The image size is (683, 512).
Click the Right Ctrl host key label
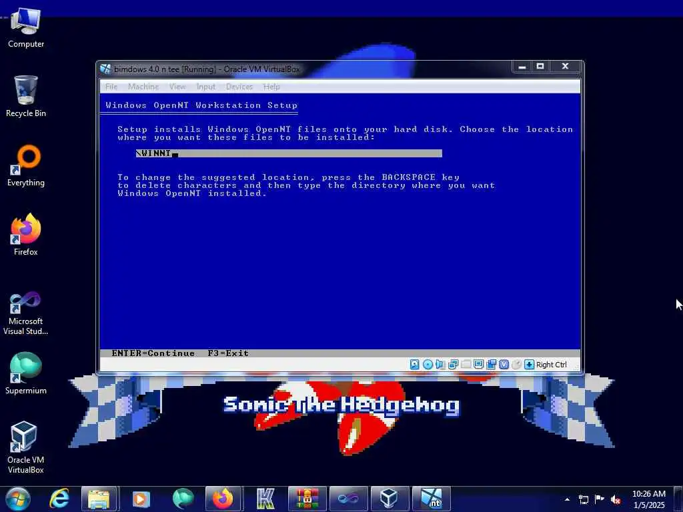point(552,365)
